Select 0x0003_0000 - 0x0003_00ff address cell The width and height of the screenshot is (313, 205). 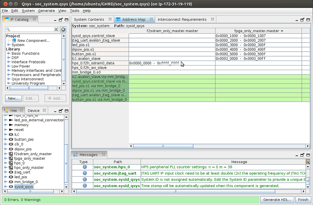pyautogui.click(x=259, y=58)
